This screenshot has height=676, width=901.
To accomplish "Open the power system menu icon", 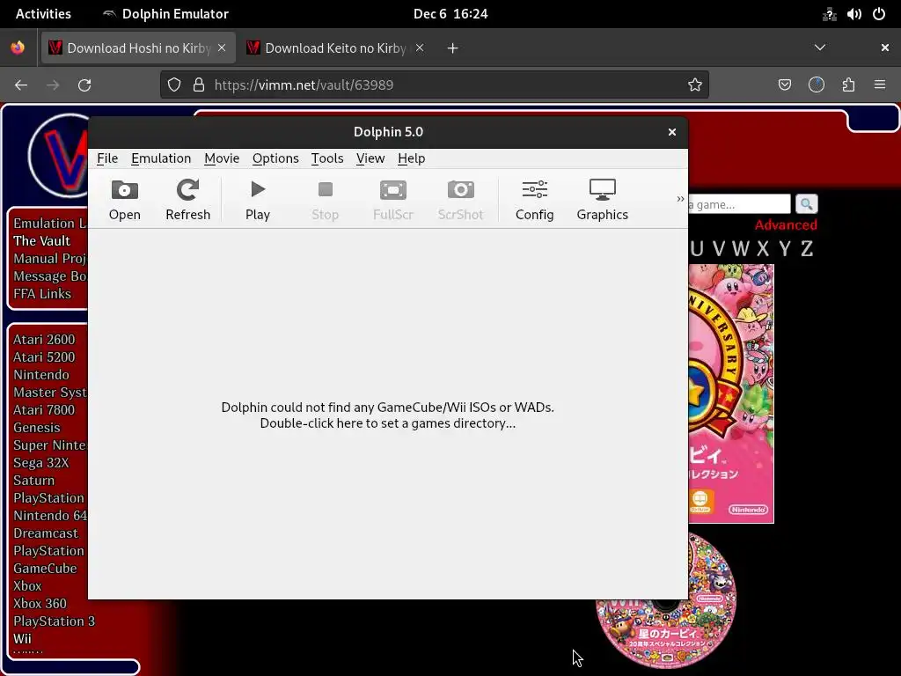I will 879,14.
